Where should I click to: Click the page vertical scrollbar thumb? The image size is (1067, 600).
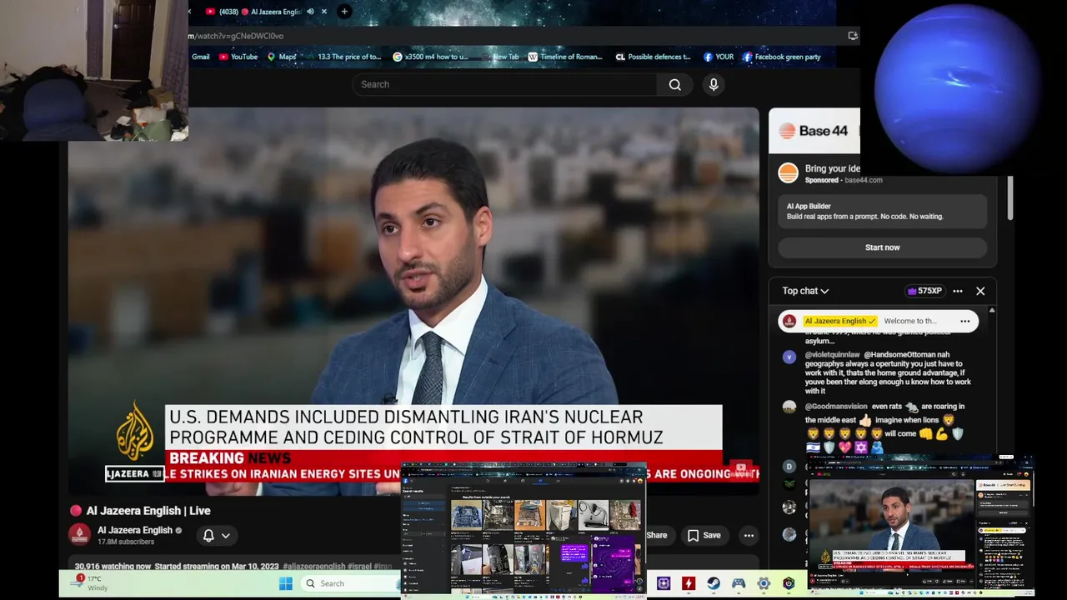[x=1009, y=197]
